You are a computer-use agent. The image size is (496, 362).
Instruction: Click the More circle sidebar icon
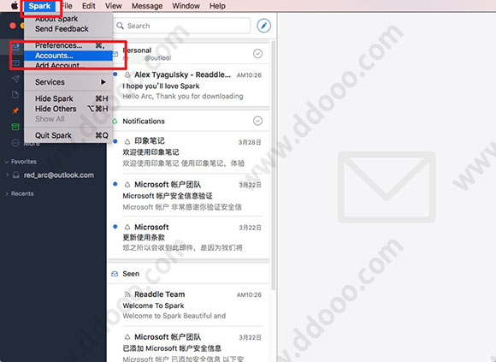click(x=15, y=143)
